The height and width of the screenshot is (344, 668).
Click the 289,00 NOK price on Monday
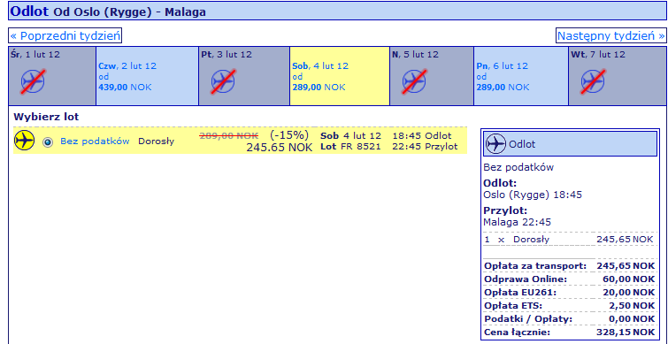coord(503,88)
